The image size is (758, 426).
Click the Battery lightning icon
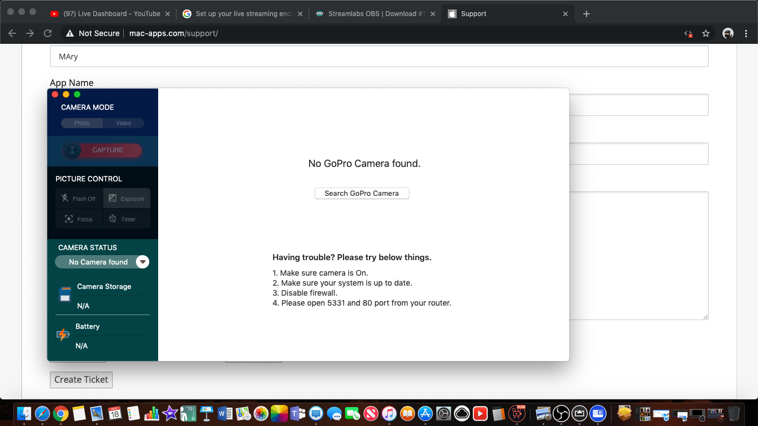pyautogui.click(x=63, y=334)
